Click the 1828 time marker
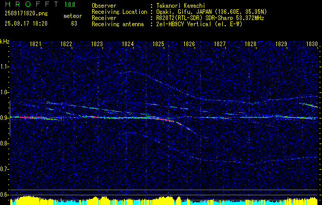 (x=250, y=44)
